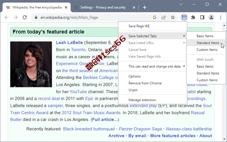The width and height of the screenshot is (227, 142).
Task: Open the Full article link
Action: coord(105,120)
